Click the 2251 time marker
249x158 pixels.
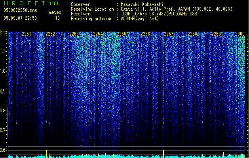click(27, 34)
